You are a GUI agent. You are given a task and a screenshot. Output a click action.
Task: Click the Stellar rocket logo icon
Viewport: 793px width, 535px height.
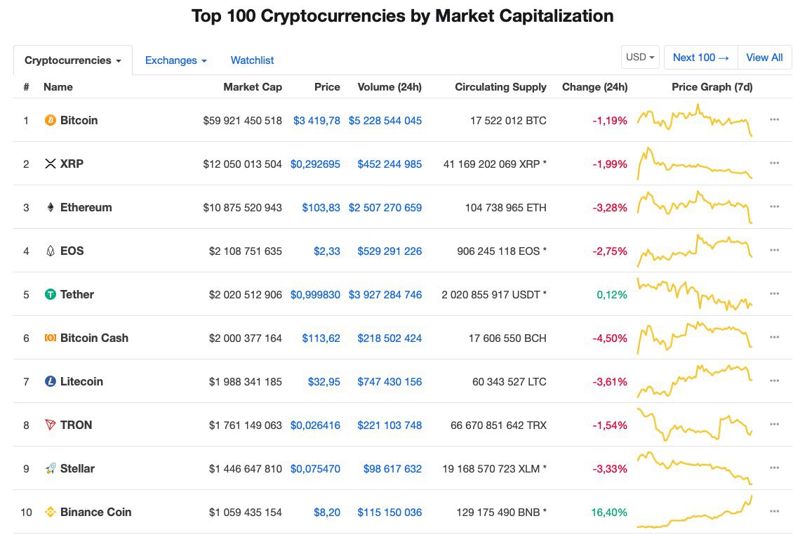50,468
